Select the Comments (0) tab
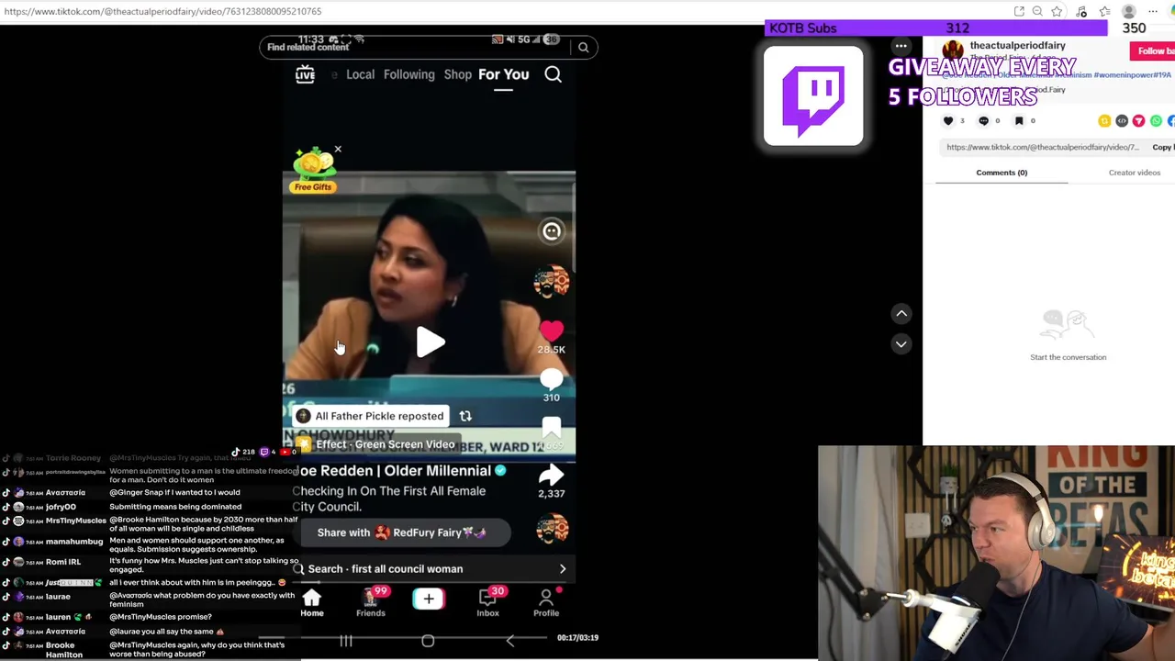 1002,173
